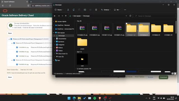
Task: Untick the selection checkbox on V1018508-01 folder
Action: click(x=139, y=24)
